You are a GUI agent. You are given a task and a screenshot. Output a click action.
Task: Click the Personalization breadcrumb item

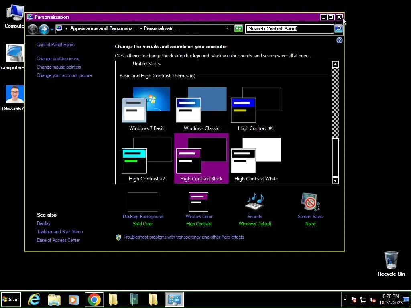(x=161, y=28)
